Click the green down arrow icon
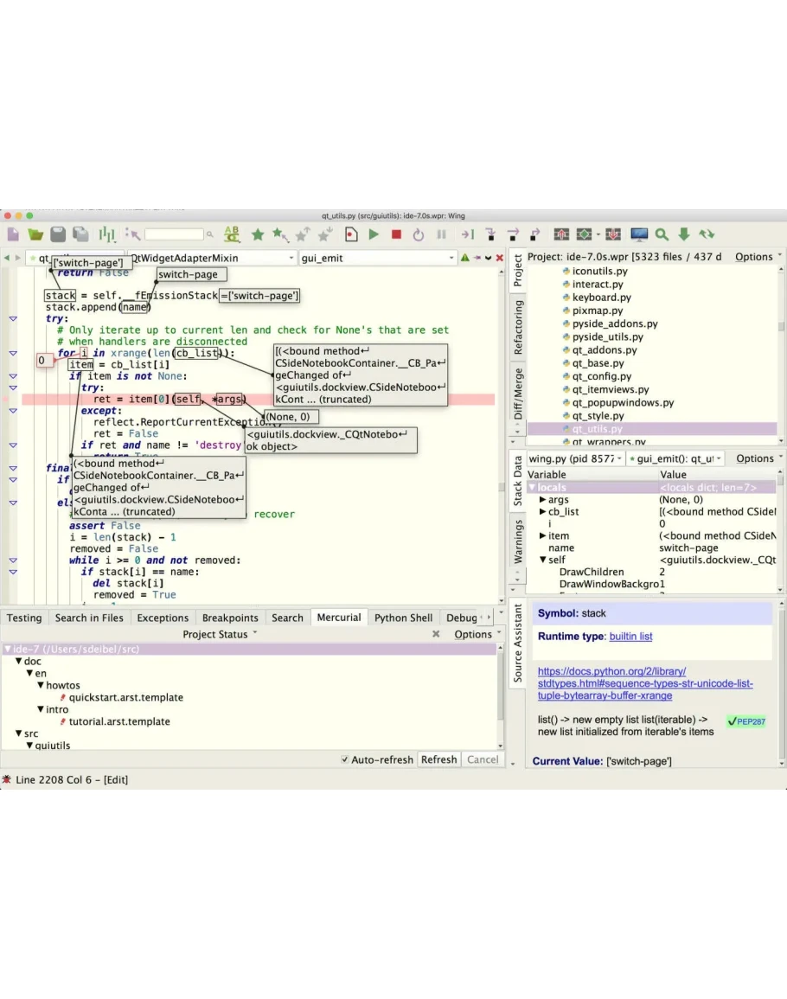The width and height of the screenshot is (787, 999). (684, 234)
